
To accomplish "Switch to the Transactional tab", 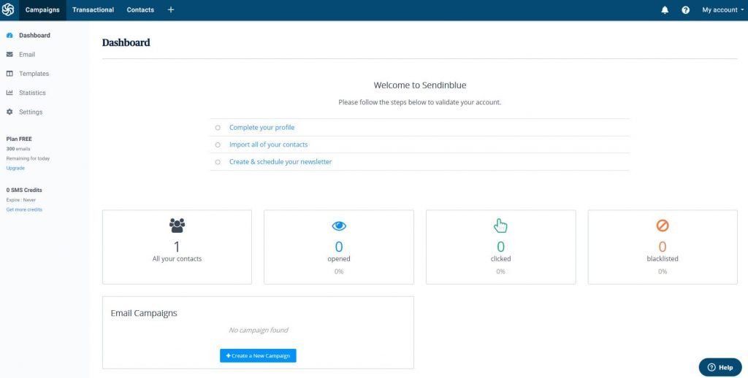I will click(93, 10).
